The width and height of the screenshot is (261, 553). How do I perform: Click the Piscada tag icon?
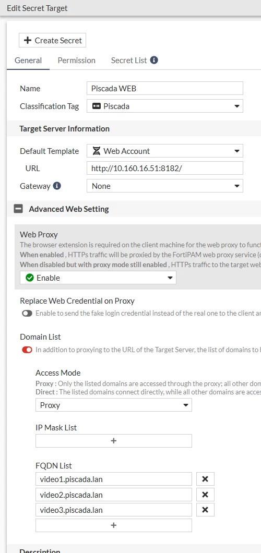pyautogui.click(x=96, y=106)
